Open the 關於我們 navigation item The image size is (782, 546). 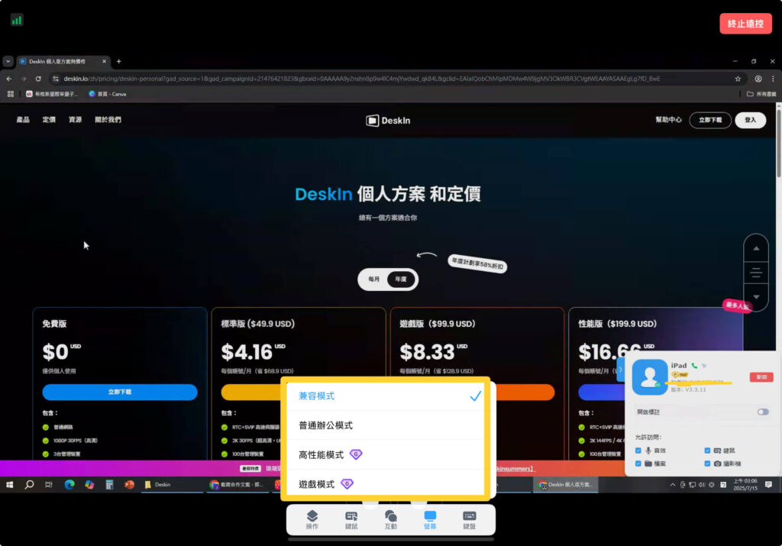108,120
